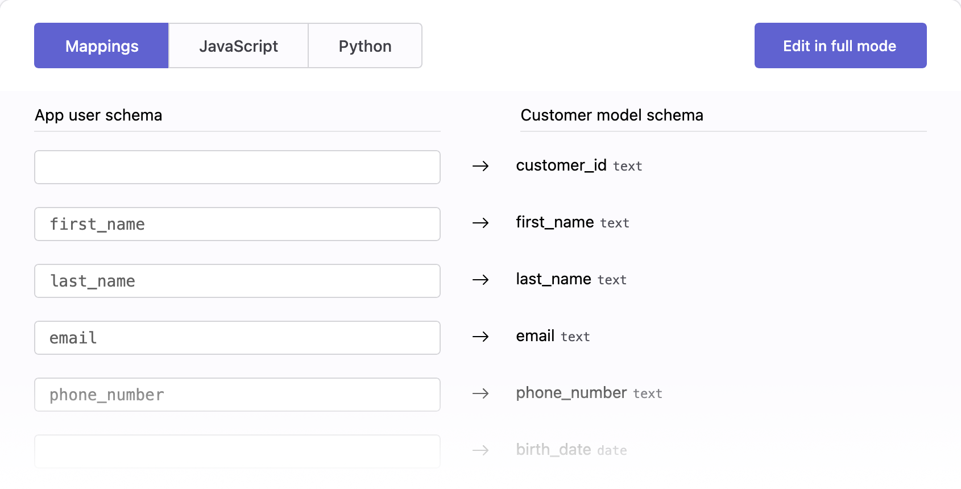This screenshot has height=489, width=961.
Task: Click the faded arrow next to birth_date
Action: (480, 450)
